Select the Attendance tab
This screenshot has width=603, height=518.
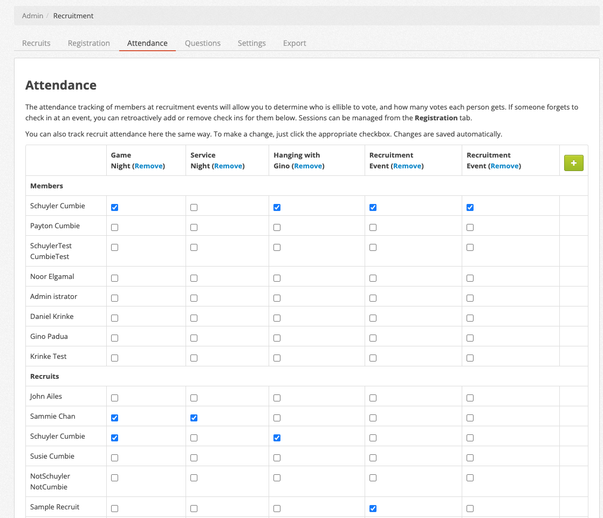[x=147, y=43]
